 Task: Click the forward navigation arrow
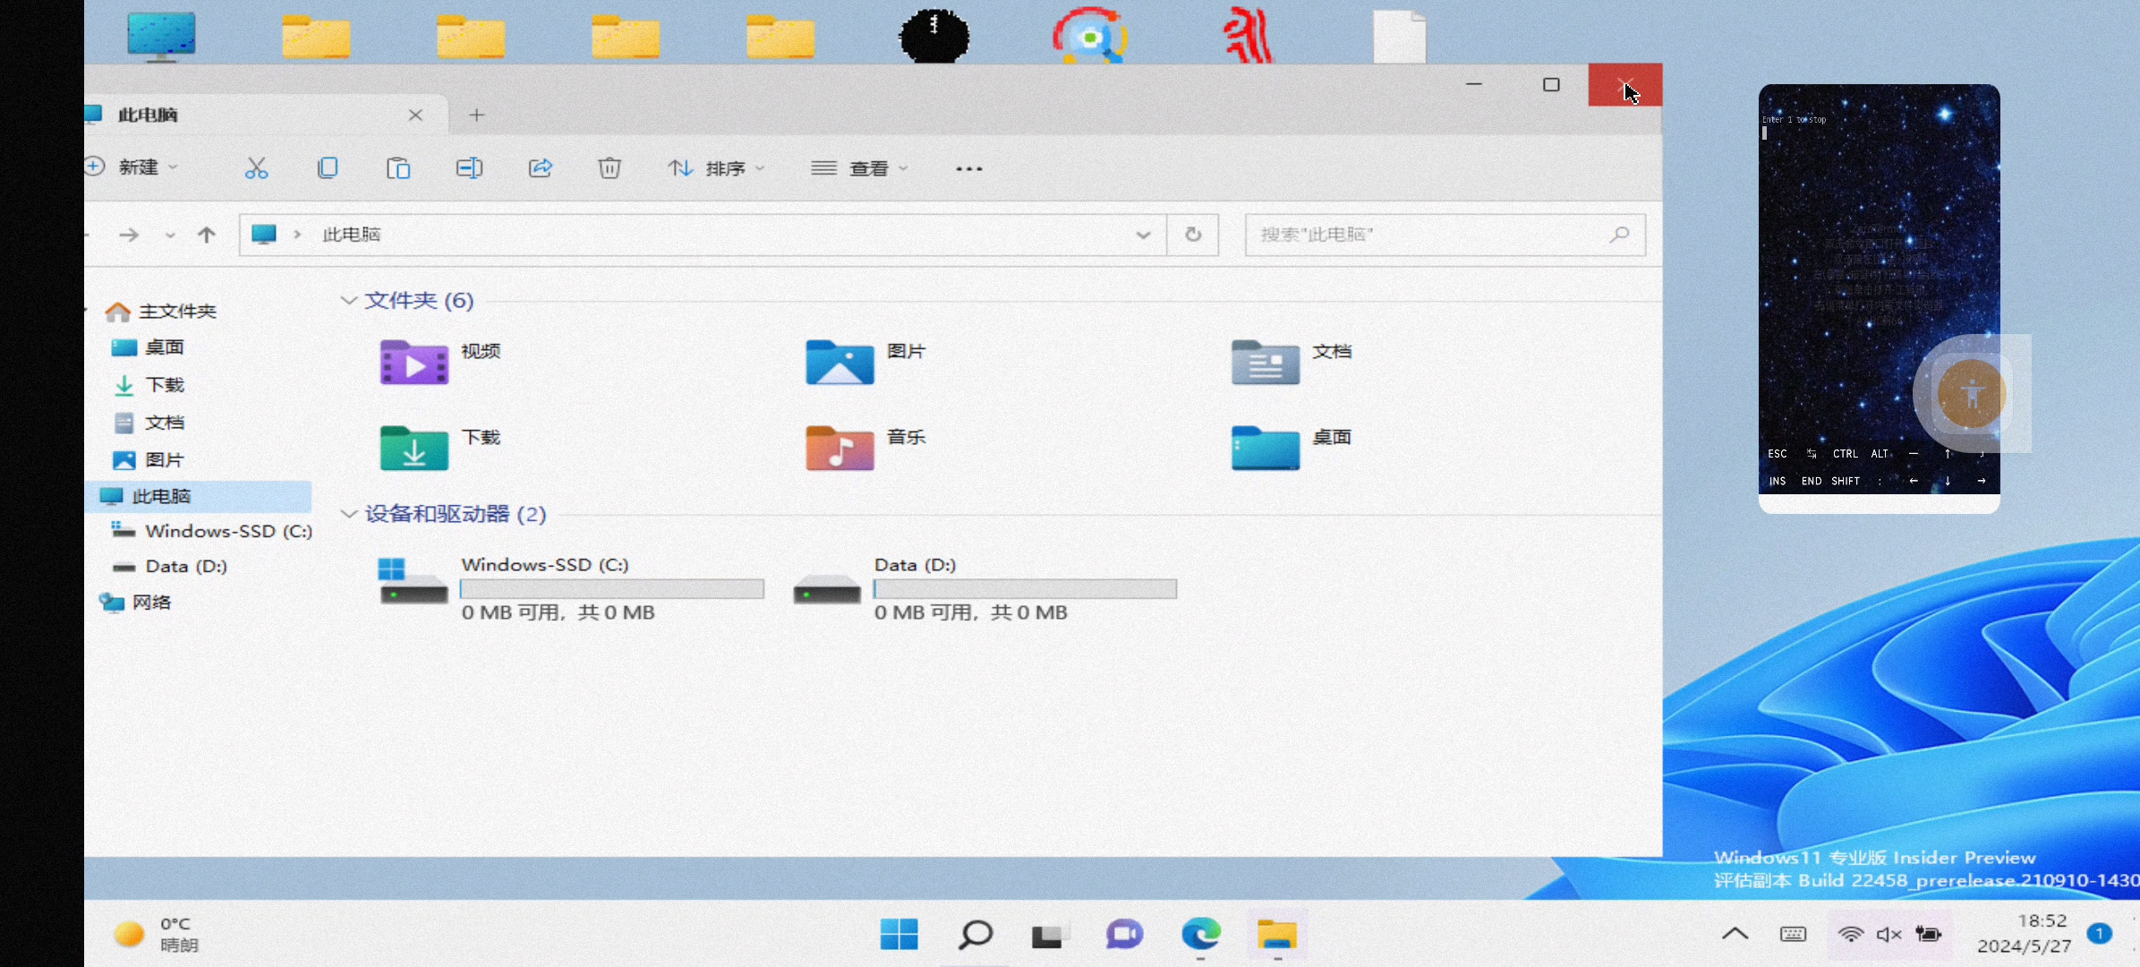pyautogui.click(x=129, y=235)
